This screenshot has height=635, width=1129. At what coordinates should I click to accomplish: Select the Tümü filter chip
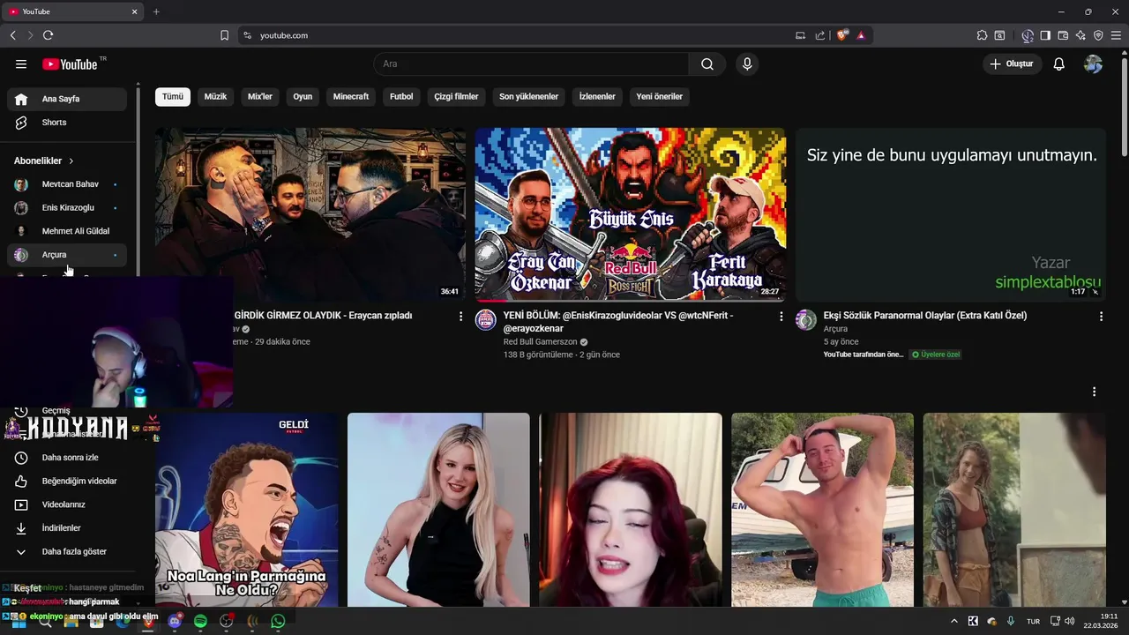[173, 96]
